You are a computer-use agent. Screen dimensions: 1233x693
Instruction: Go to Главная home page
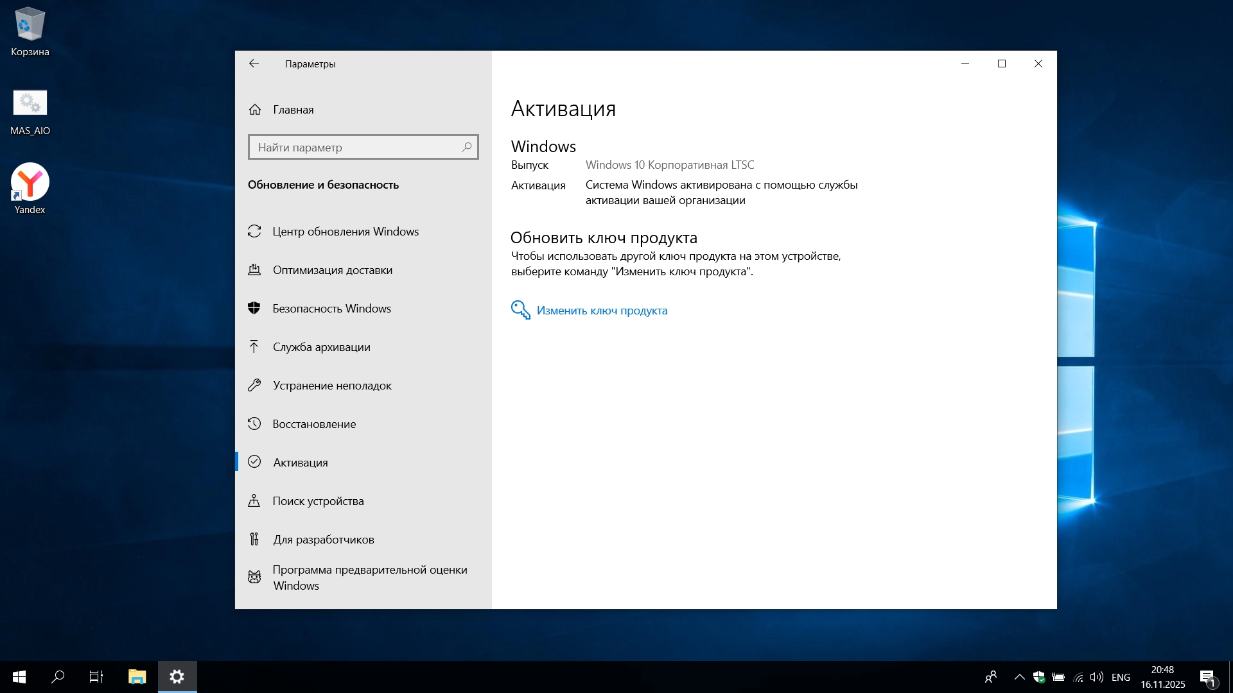(293, 110)
